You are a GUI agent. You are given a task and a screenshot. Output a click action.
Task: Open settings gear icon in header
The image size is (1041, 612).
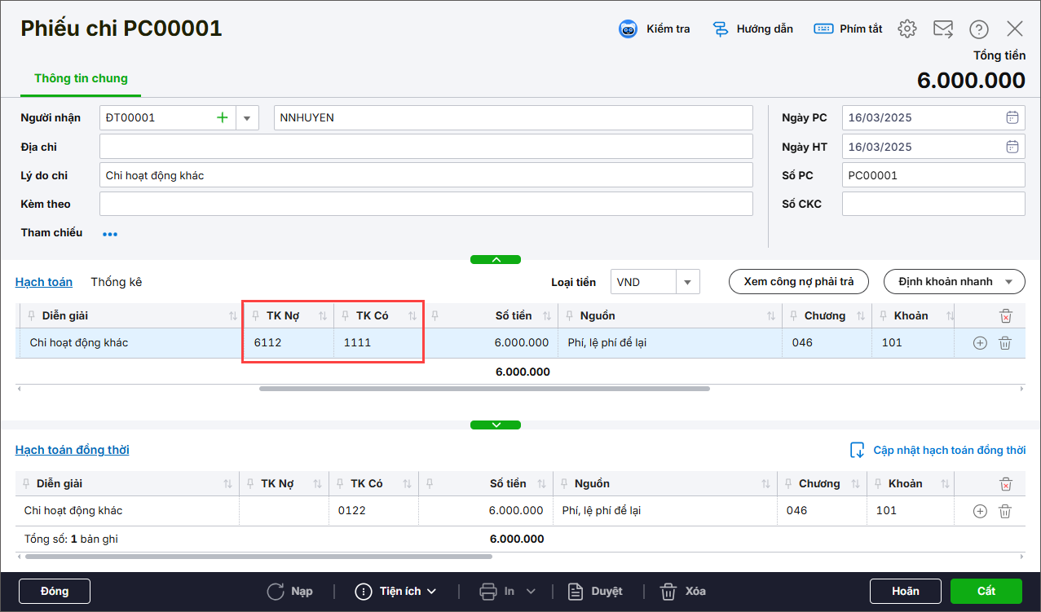click(x=906, y=29)
